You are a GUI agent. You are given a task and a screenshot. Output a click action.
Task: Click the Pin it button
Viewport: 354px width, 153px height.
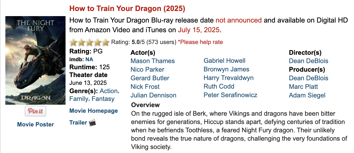(x=35, y=111)
